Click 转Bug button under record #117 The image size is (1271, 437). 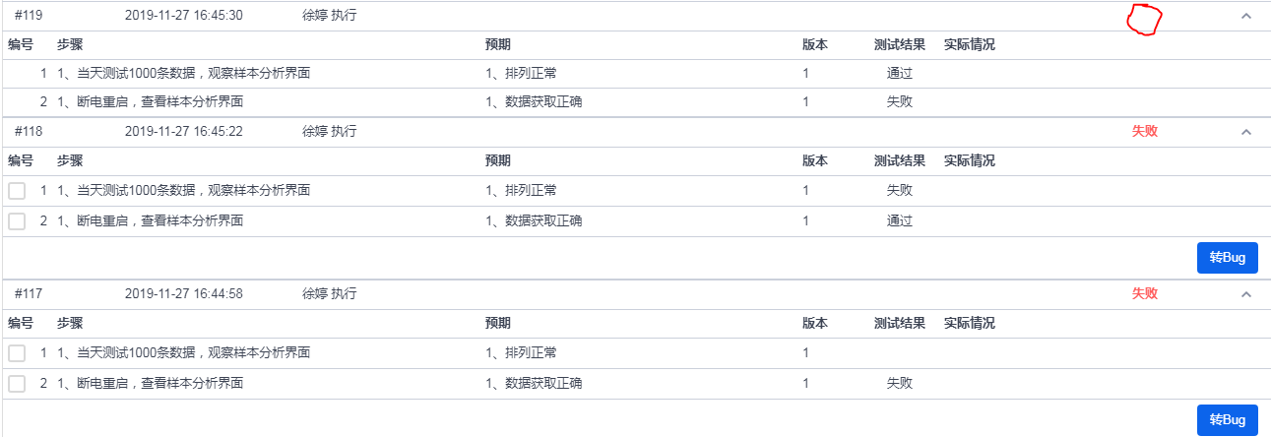coord(1228,420)
